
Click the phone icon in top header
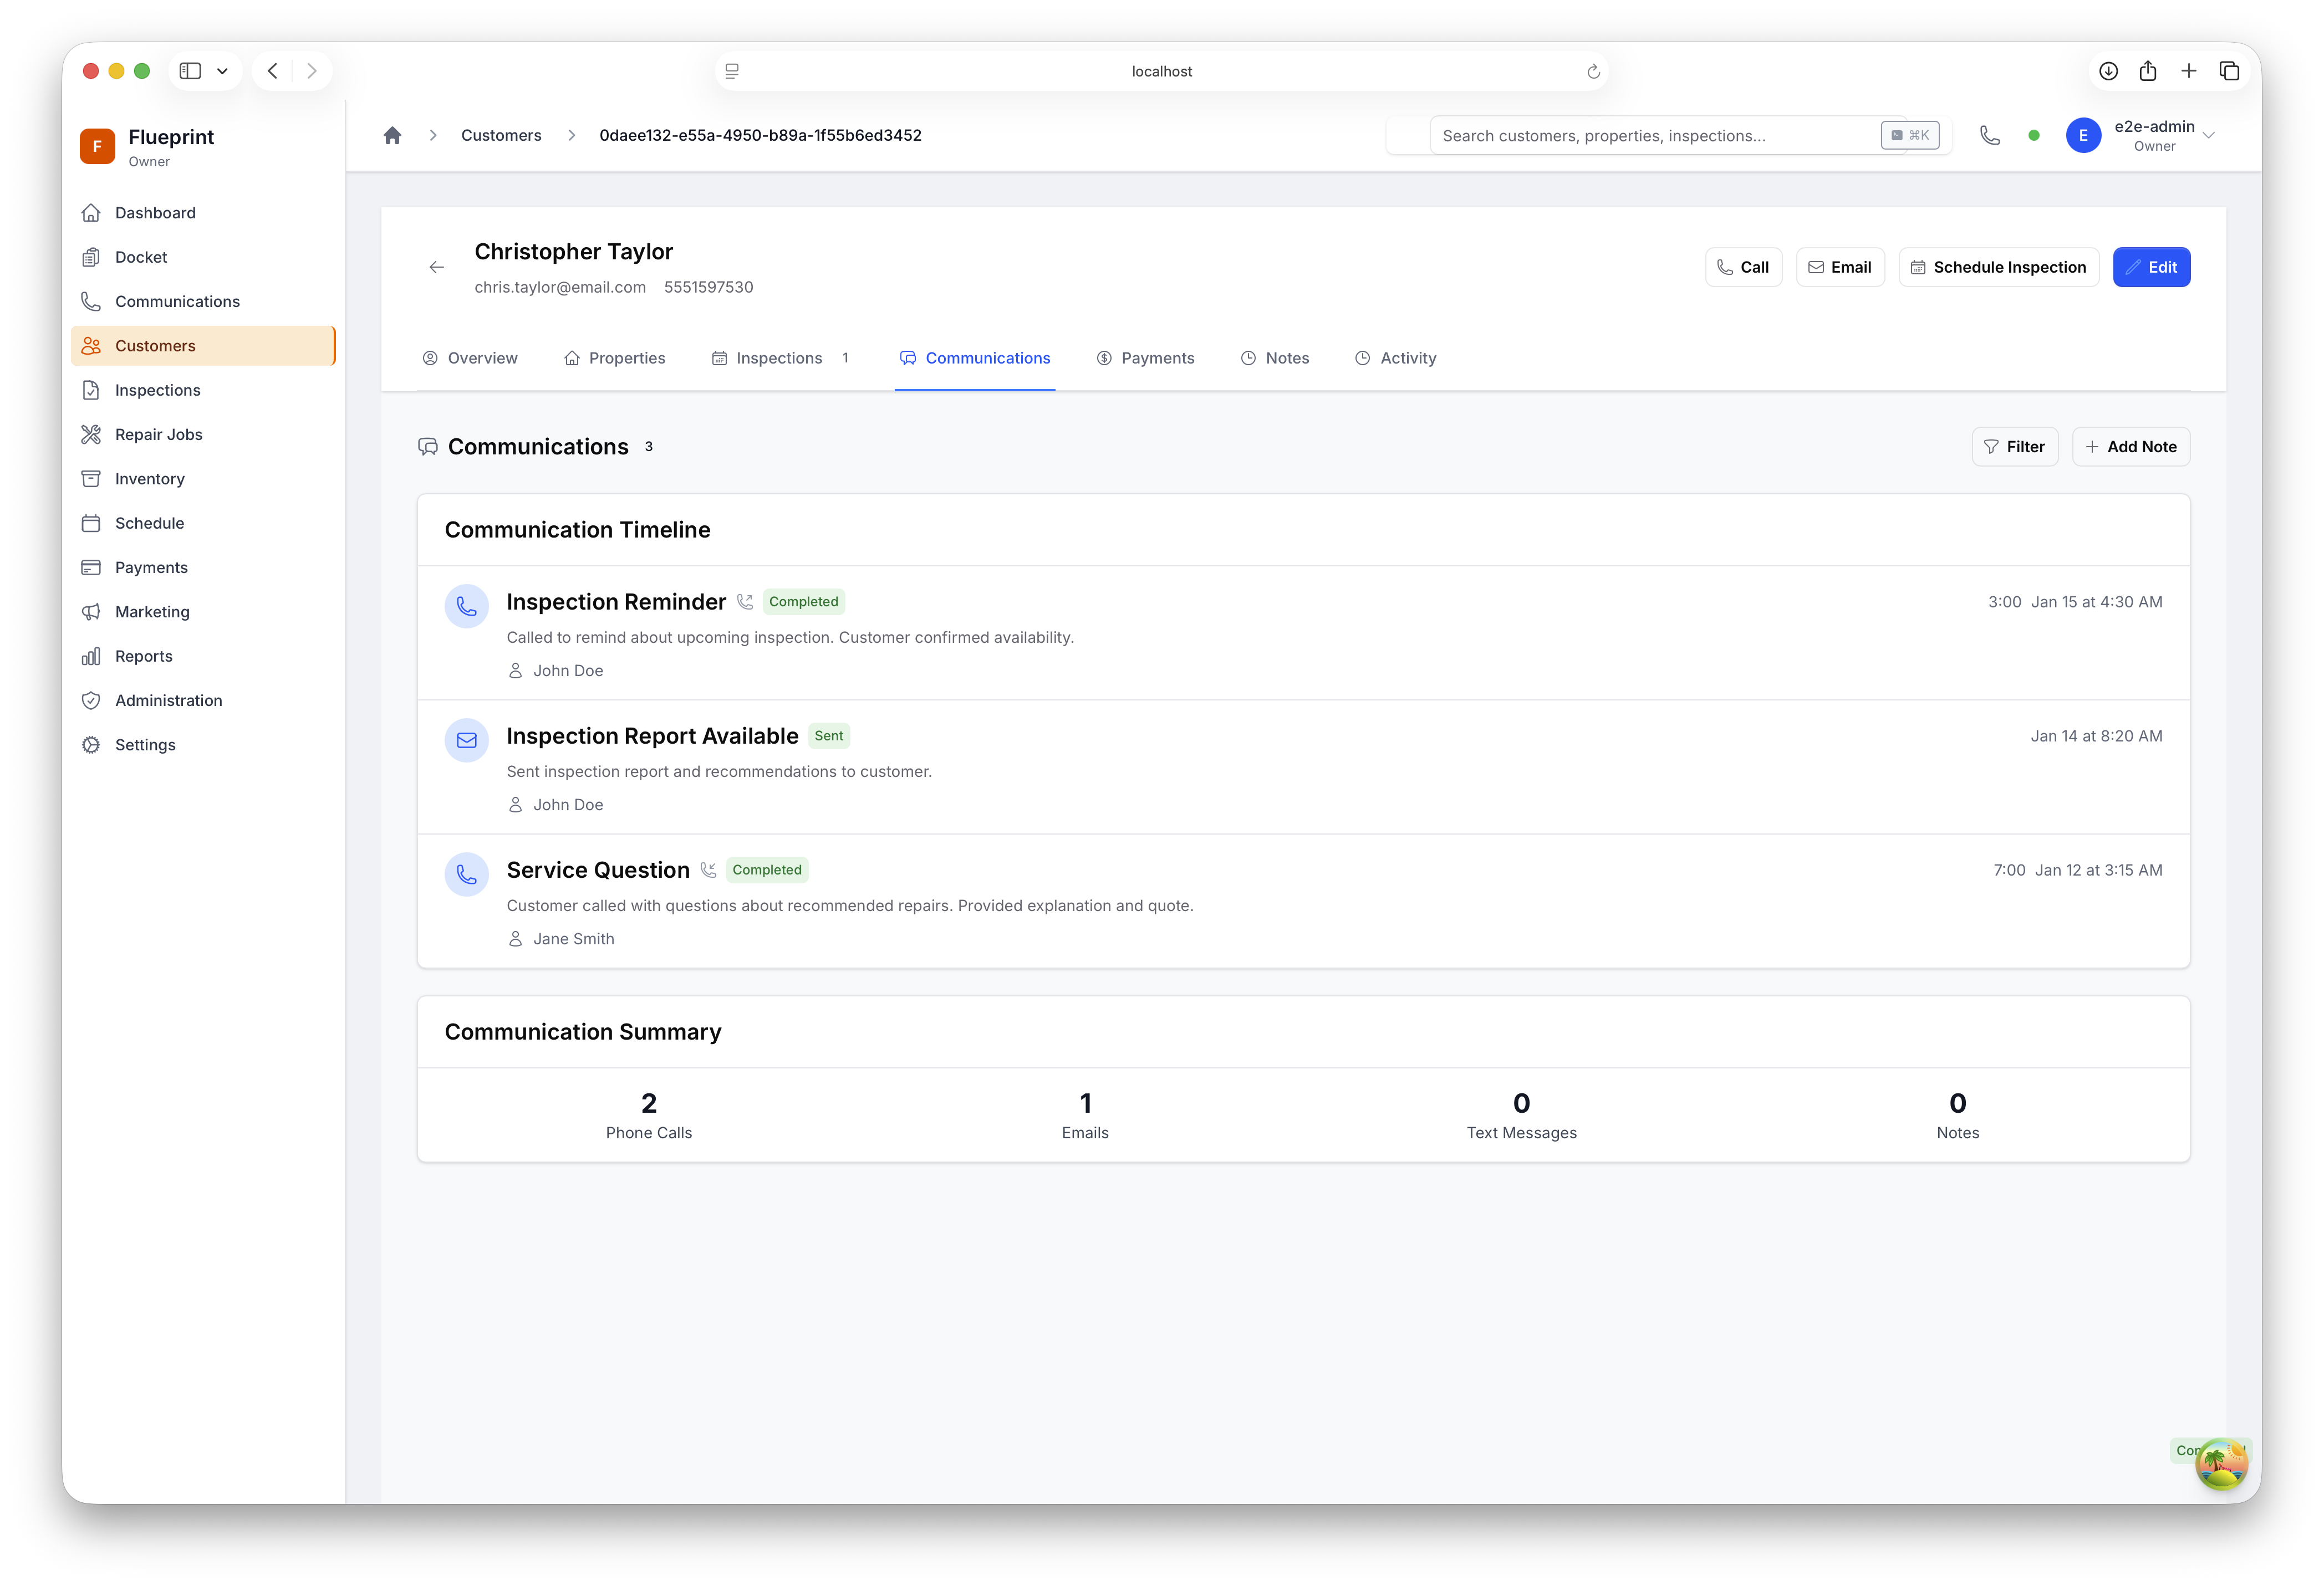tap(1989, 135)
